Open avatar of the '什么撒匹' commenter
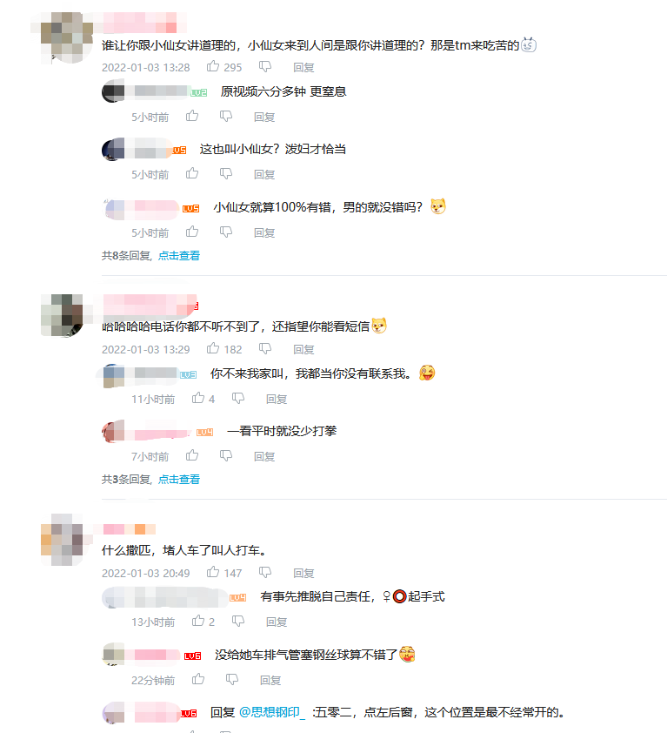The width and height of the screenshot is (667, 733). click(x=62, y=540)
